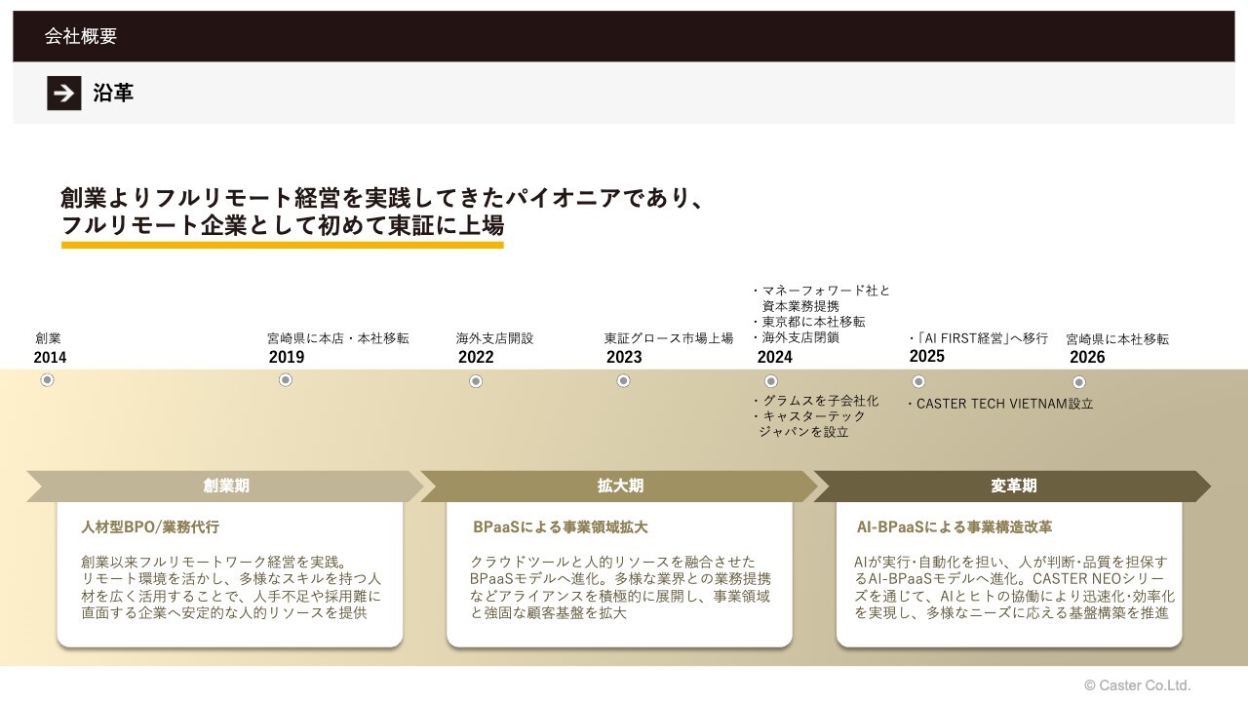Click the 会社概要 header text
Image resolution: width=1248 pixels, height=702 pixels.
coord(81,36)
